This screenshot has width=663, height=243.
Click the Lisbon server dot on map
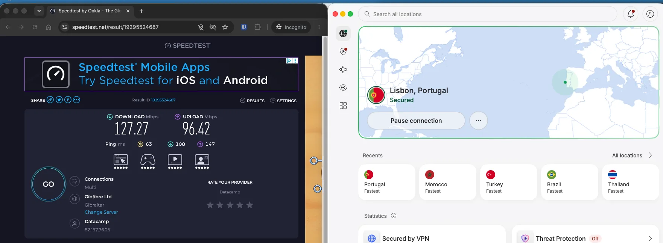click(565, 82)
